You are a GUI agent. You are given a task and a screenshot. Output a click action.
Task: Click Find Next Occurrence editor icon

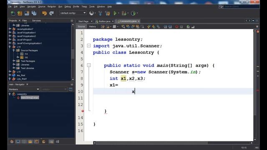coord(133,27)
